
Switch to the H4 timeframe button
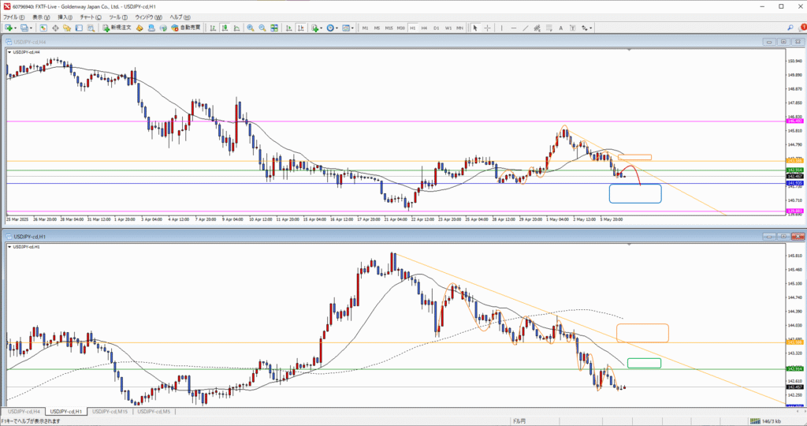[x=424, y=28]
